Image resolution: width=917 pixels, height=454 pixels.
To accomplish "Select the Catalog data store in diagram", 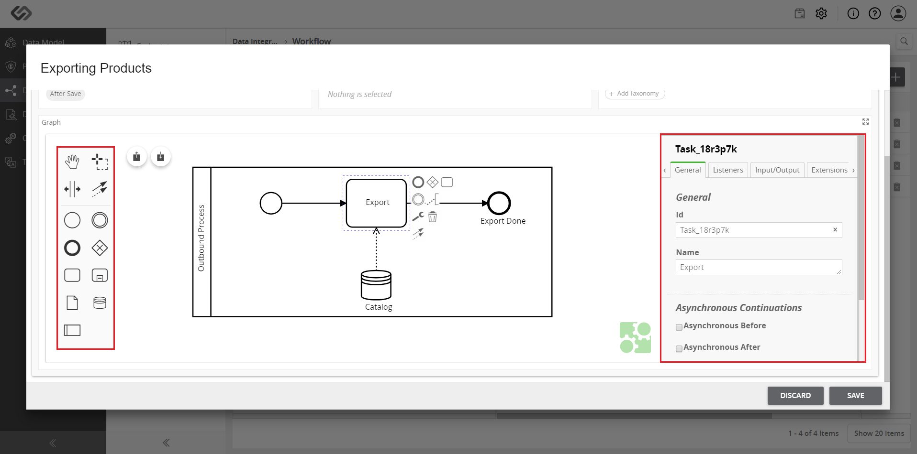I will coord(376,285).
